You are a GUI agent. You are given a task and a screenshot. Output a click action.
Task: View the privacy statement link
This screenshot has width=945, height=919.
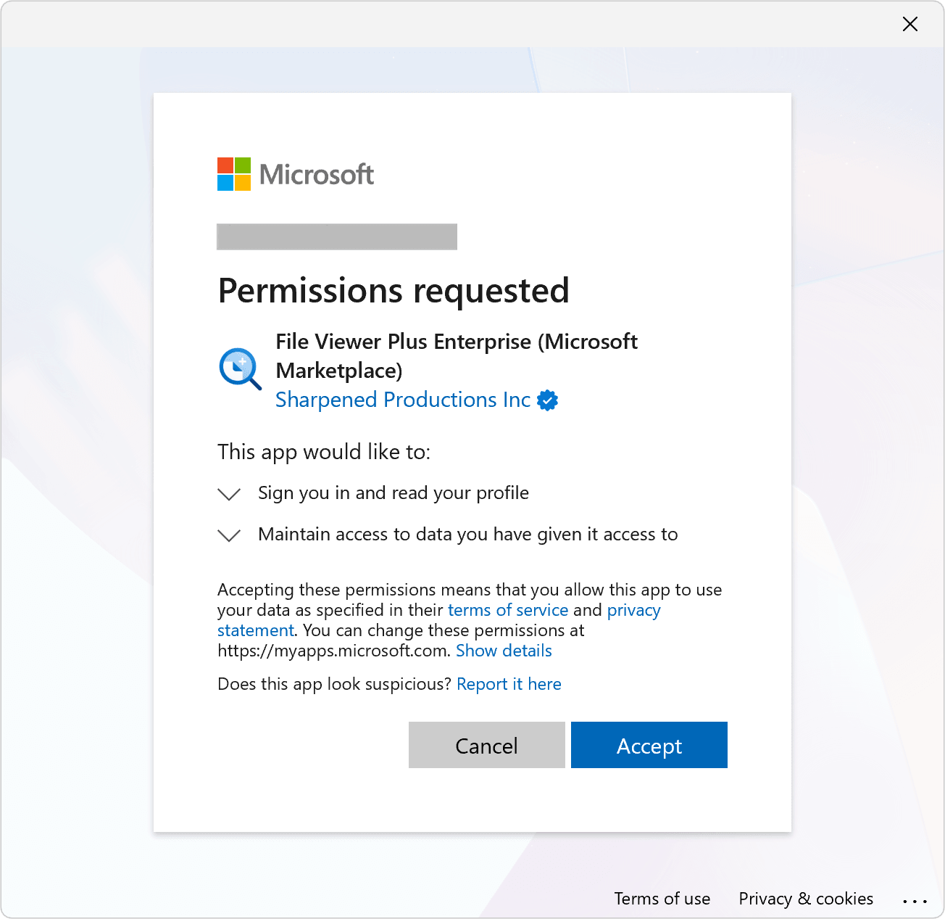tap(633, 610)
